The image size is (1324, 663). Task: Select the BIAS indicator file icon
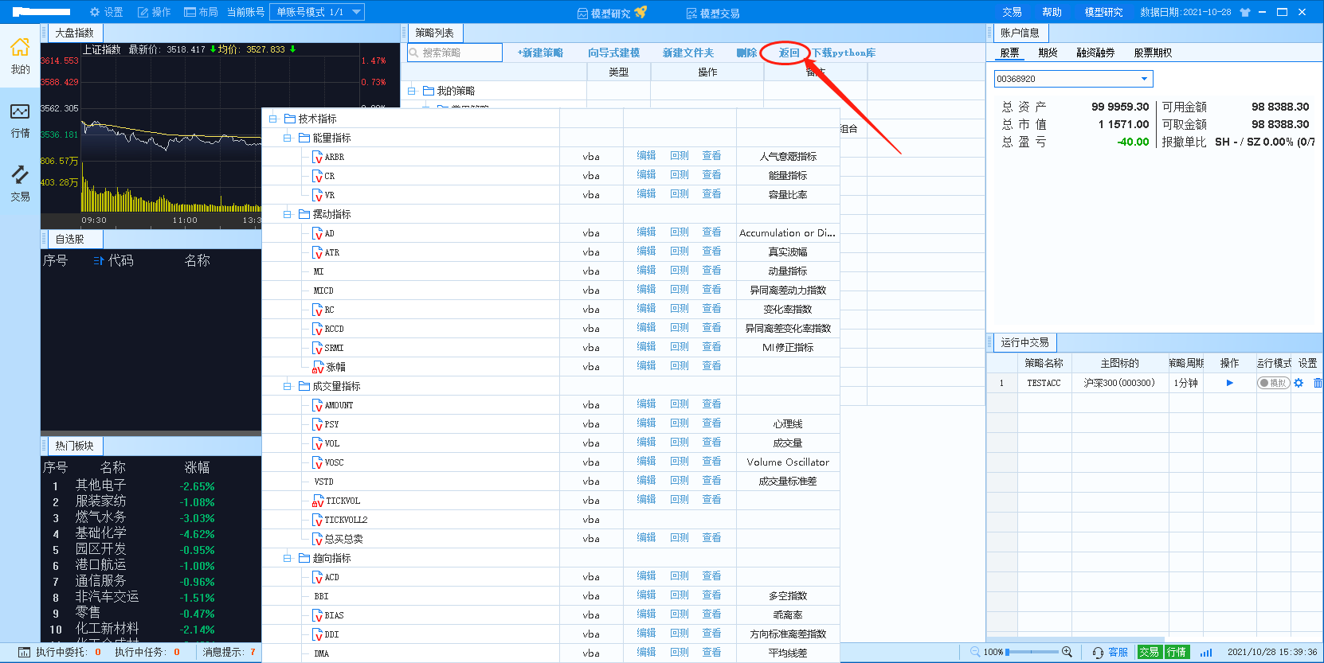tap(317, 615)
